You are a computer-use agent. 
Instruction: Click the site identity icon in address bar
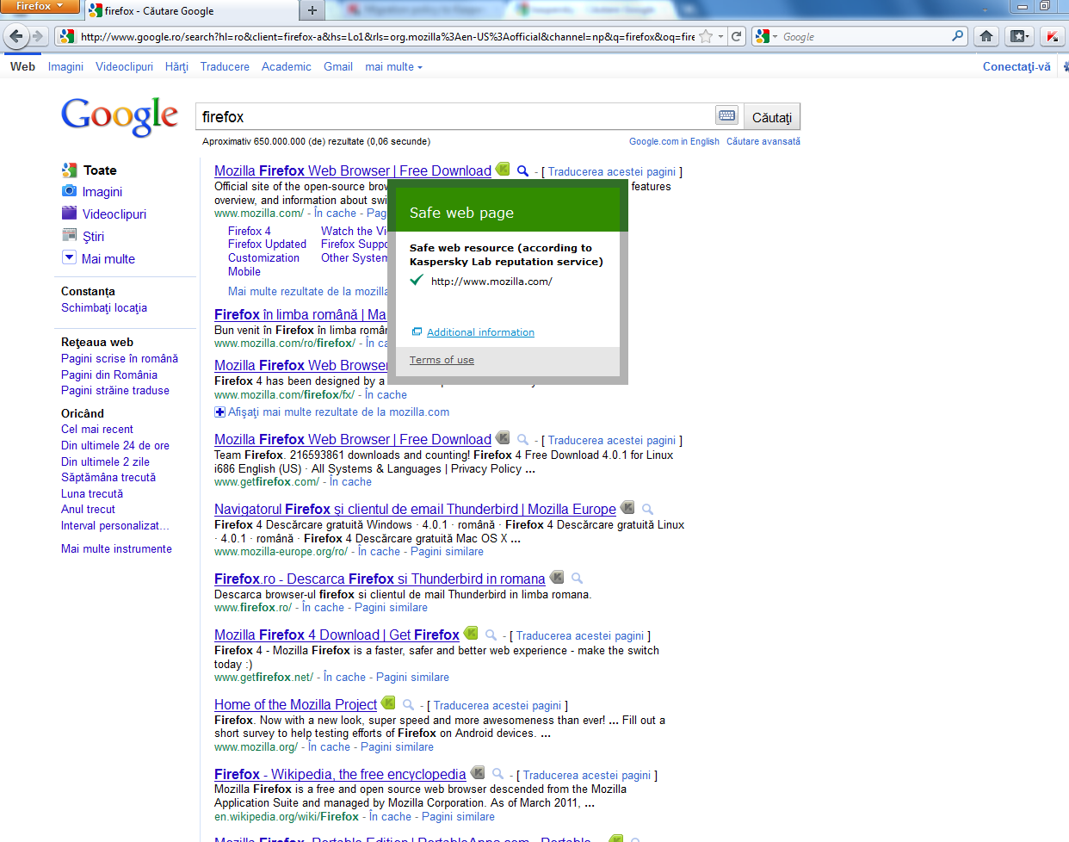[66, 36]
